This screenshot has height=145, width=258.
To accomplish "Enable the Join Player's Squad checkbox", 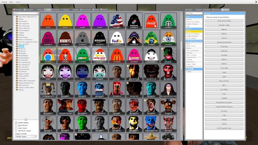I will tap(16, 130).
